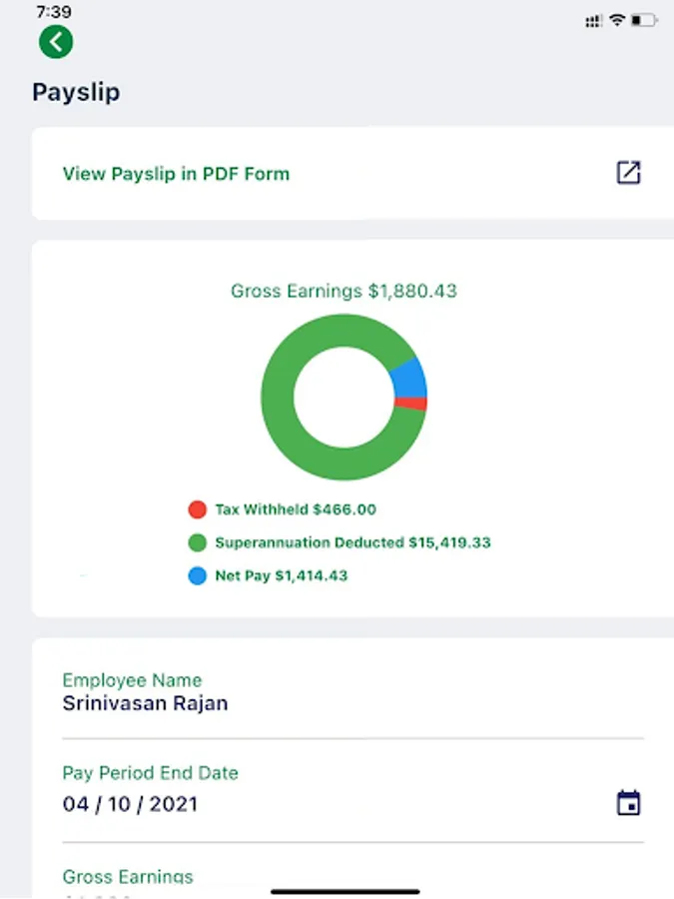674x899 pixels.
Task: Click the green Superannuation legend dot
Action: pos(197,542)
